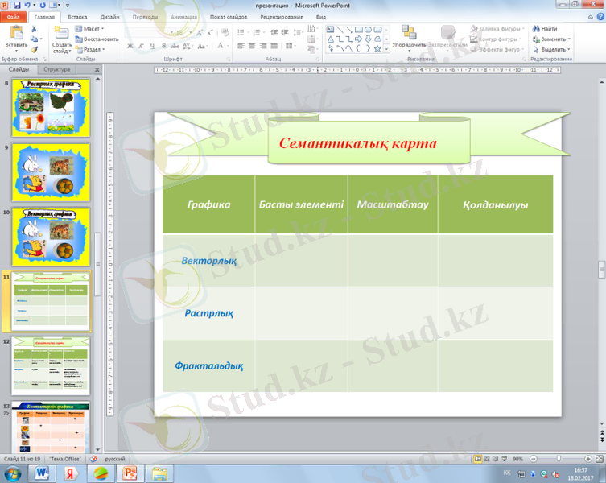Open Word from the taskbar

(x=43, y=473)
